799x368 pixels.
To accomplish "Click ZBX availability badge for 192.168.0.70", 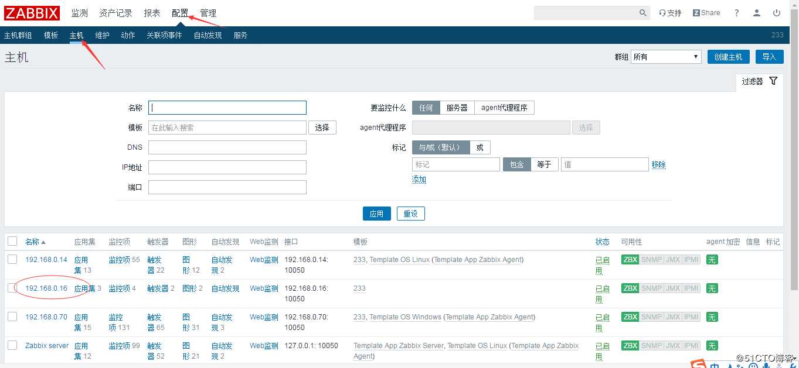I will pos(630,317).
